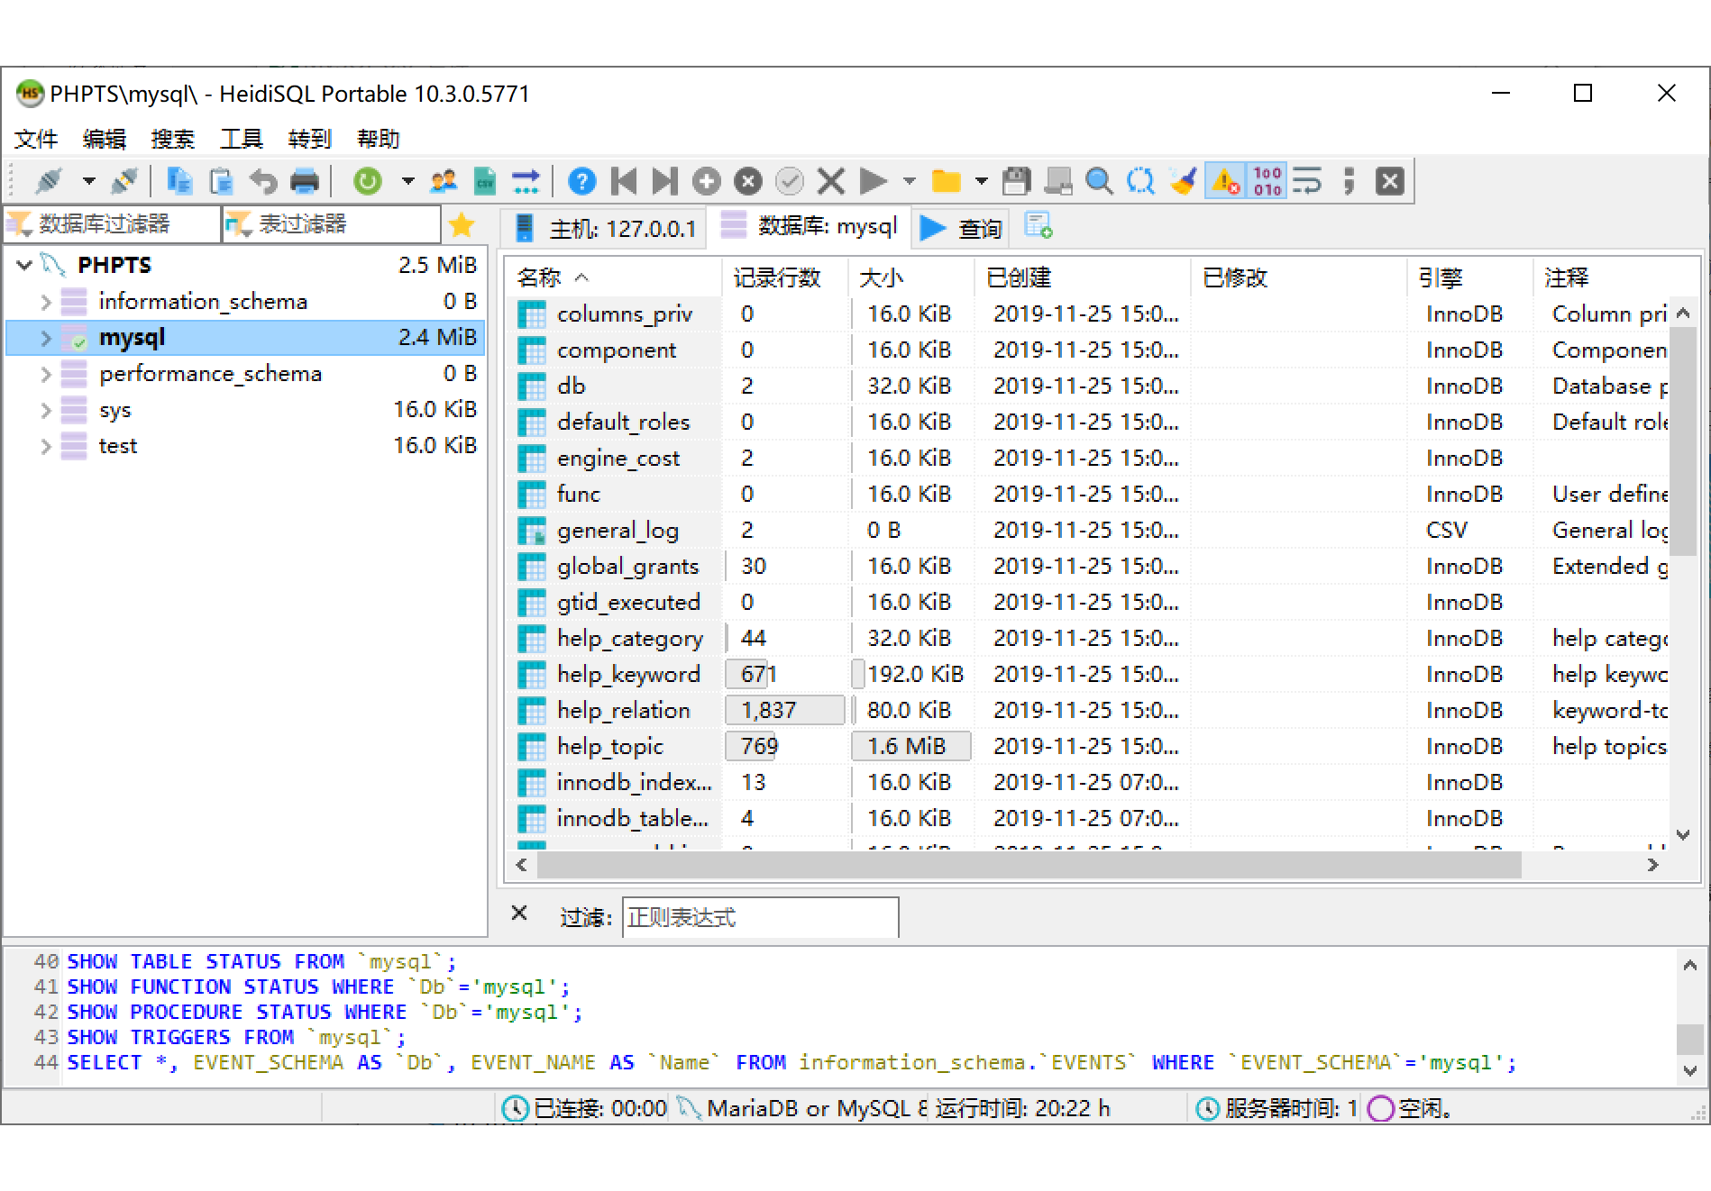
Task: Click the search and replace icon
Action: coord(1140,181)
